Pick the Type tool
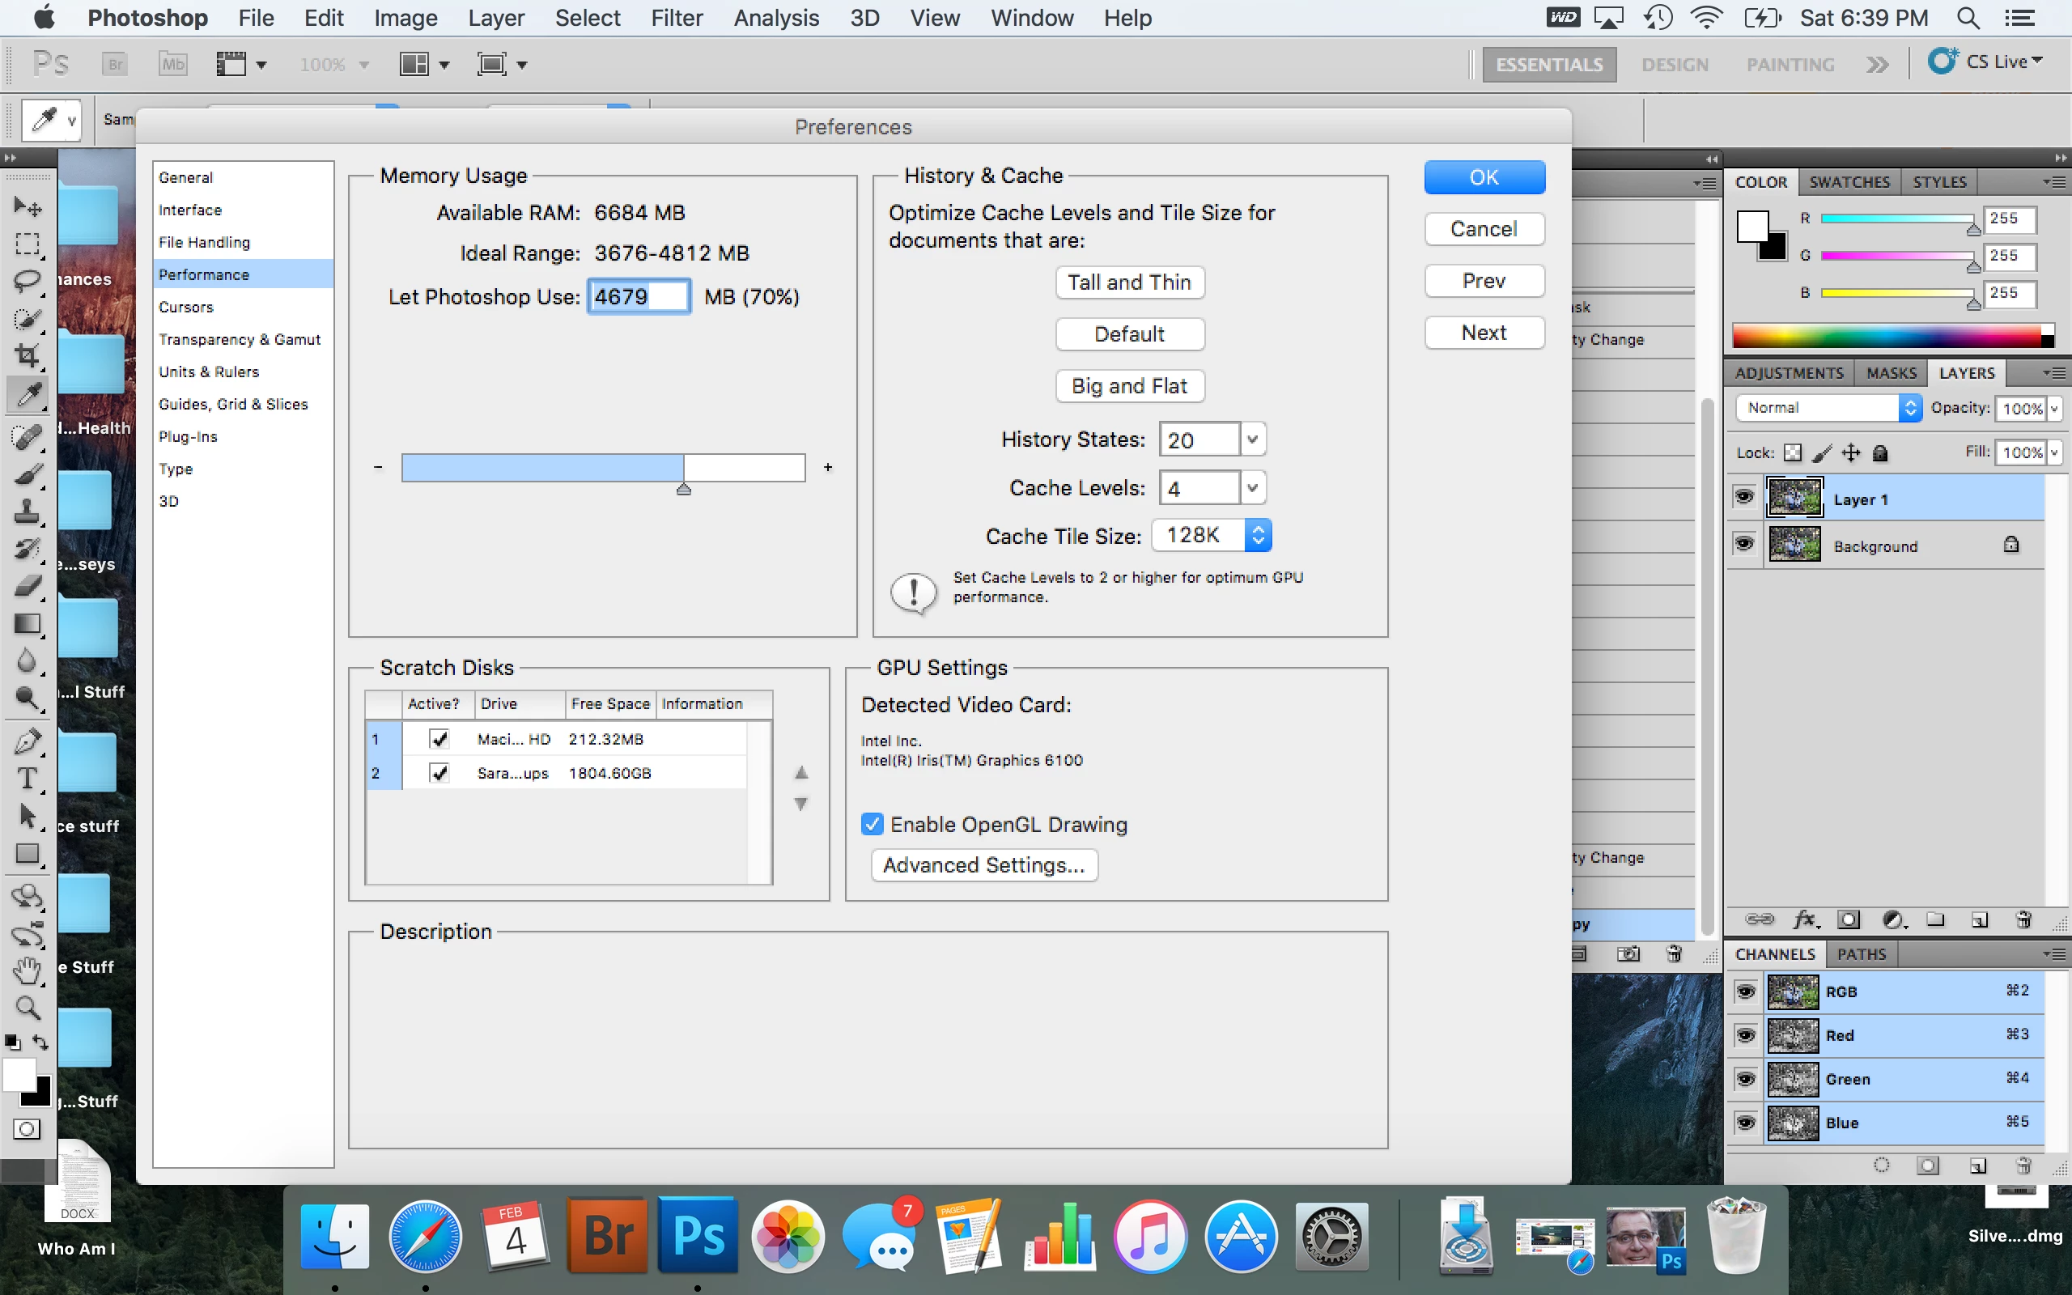Viewport: 2072px width, 1295px height. click(28, 778)
